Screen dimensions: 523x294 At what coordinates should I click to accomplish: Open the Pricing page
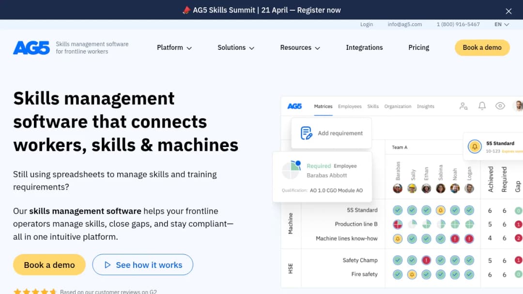(418, 47)
